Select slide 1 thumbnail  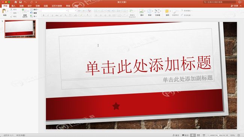pyautogui.click(x=20, y=29)
